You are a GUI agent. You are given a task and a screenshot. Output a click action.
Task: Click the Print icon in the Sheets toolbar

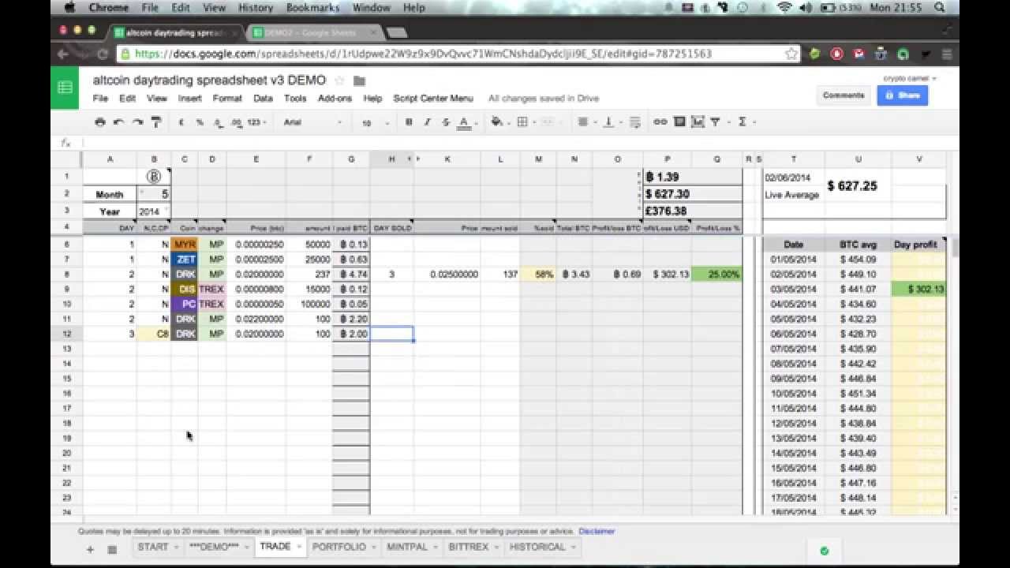tap(99, 122)
